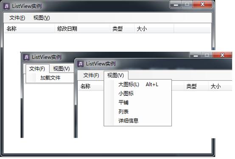The width and height of the screenshot is (235, 159).
Task: Switch to 平铺 tile view
Action: pos(123,102)
